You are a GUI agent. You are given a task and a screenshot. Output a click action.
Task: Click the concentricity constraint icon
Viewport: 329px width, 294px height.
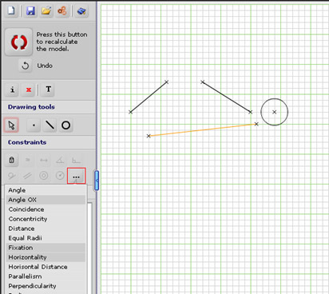pos(44,176)
